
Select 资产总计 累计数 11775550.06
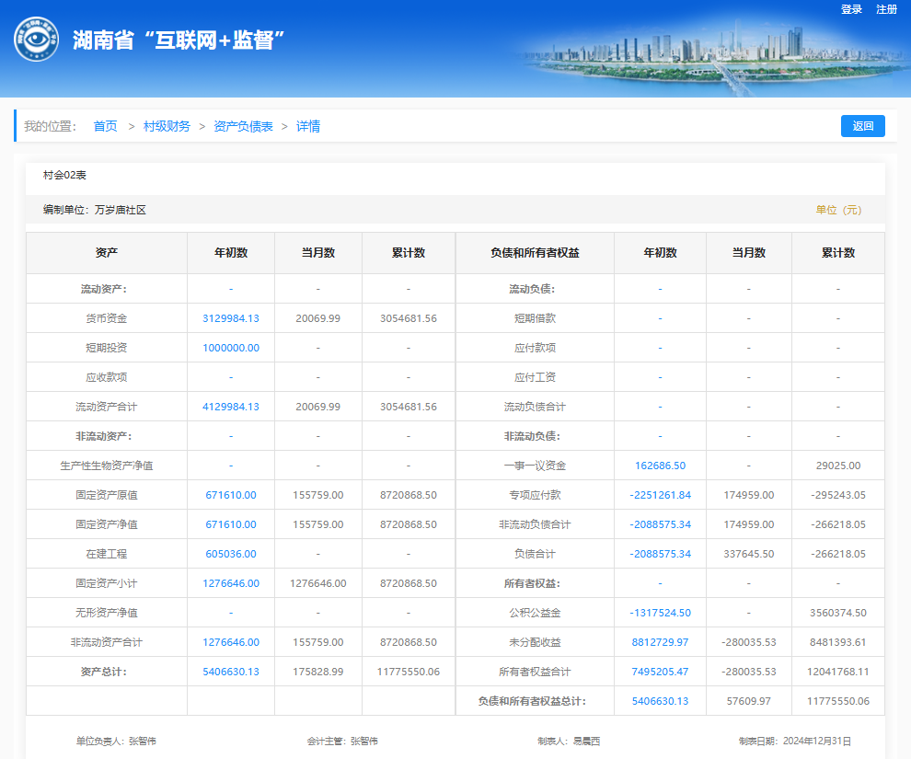[x=409, y=672]
